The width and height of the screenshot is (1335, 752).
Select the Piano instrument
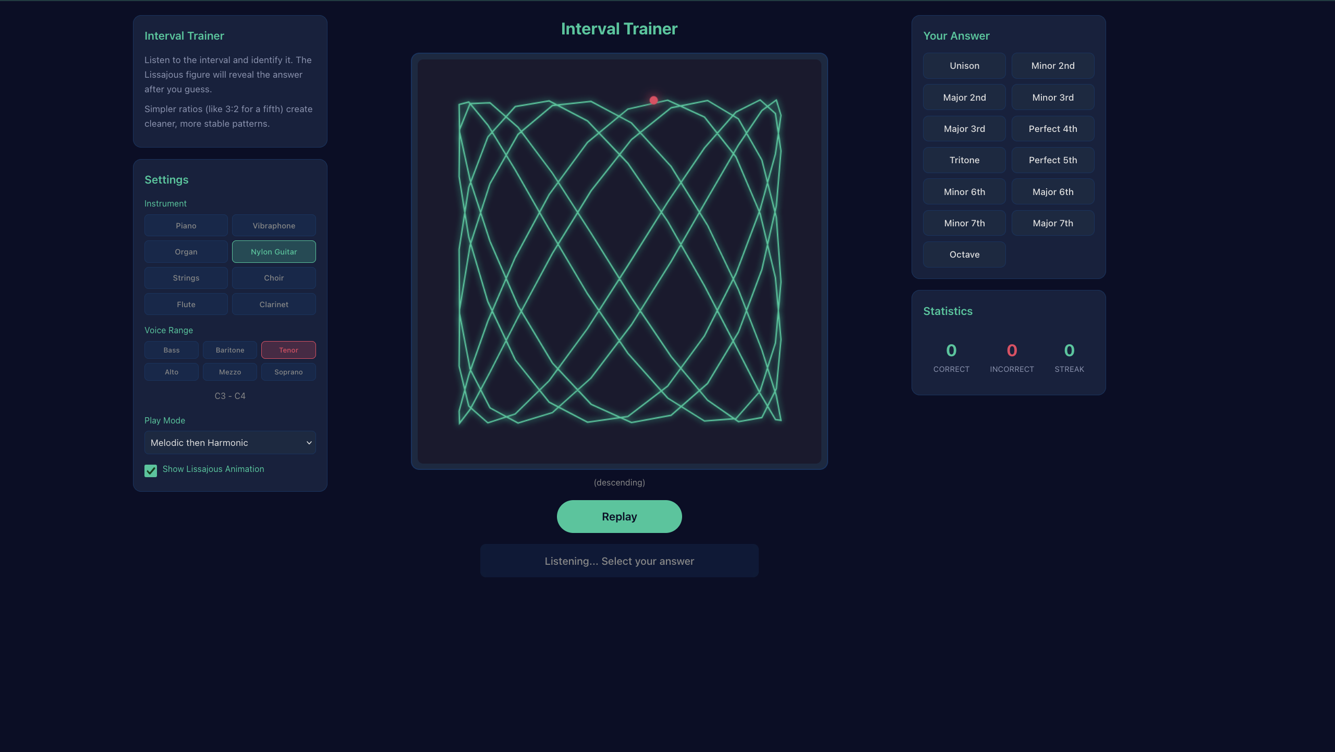pyautogui.click(x=186, y=225)
